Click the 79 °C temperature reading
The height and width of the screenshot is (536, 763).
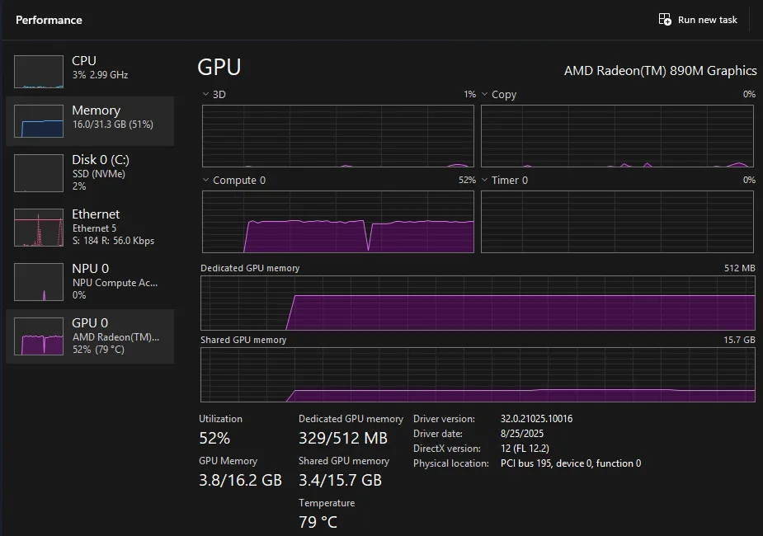318,522
